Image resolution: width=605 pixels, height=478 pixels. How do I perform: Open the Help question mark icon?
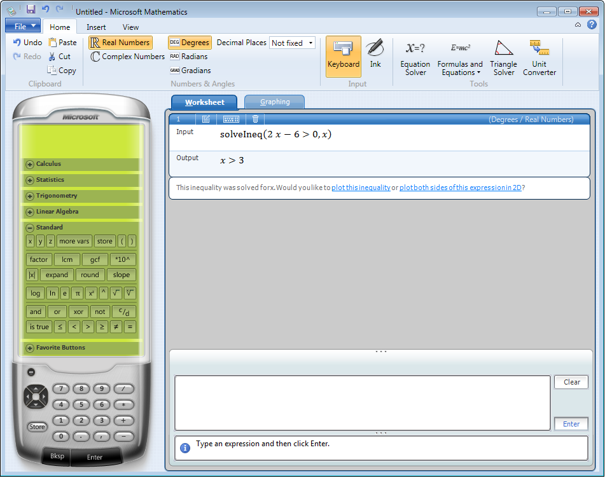[x=592, y=25]
